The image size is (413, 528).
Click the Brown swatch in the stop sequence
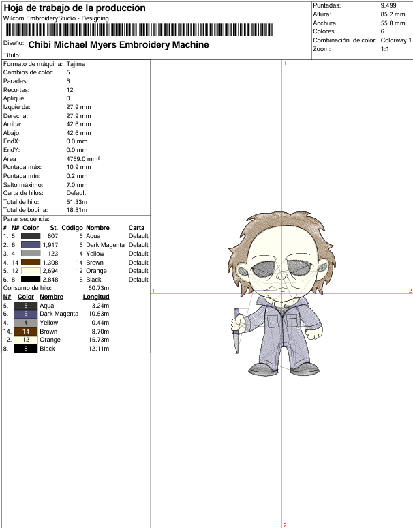pos(31,263)
